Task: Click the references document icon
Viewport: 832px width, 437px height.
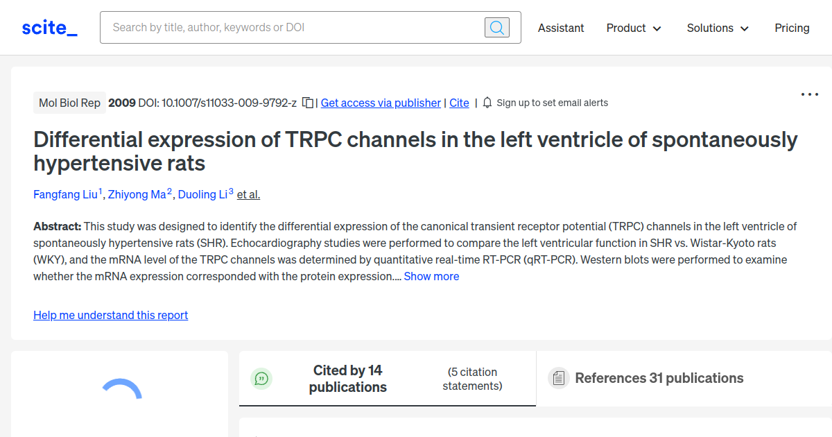Action: [x=559, y=378]
